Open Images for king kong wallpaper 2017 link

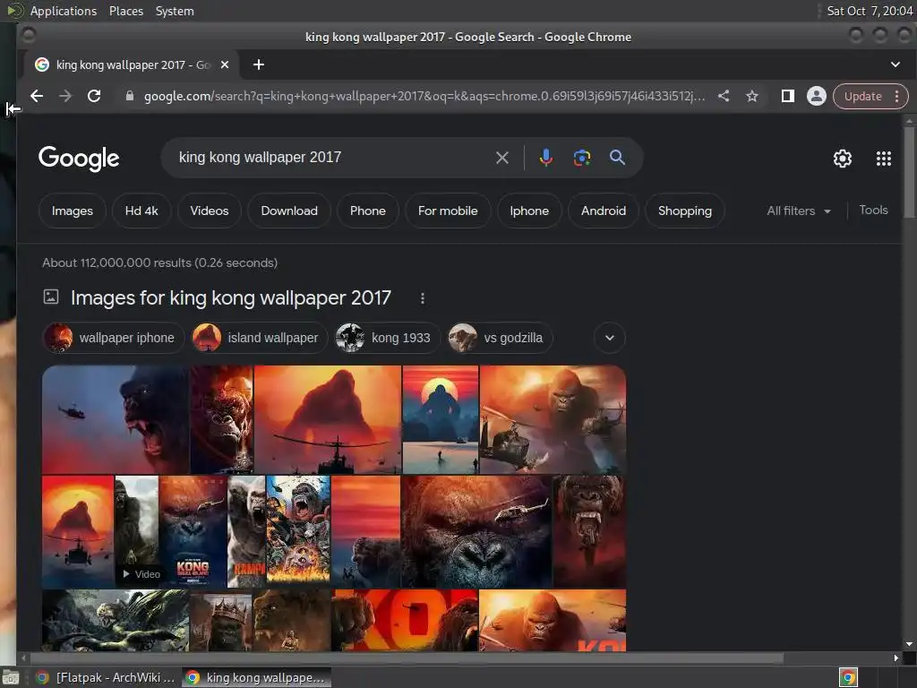(230, 297)
